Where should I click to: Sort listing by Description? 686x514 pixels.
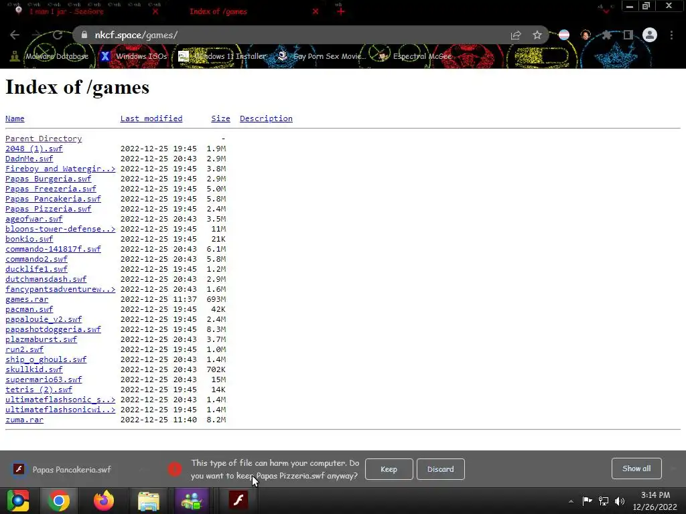[x=266, y=118]
